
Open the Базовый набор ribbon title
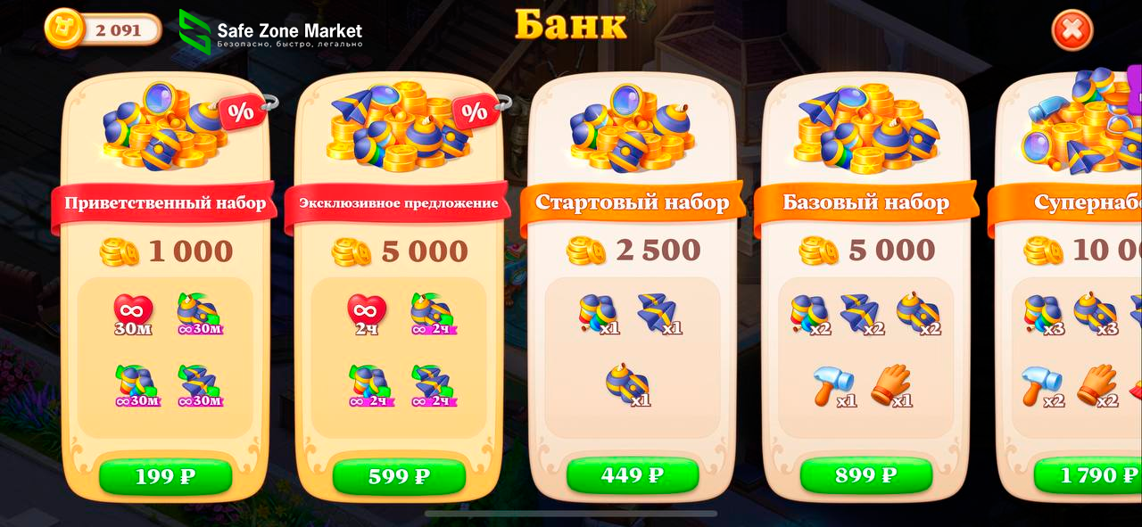pos(866,202)
